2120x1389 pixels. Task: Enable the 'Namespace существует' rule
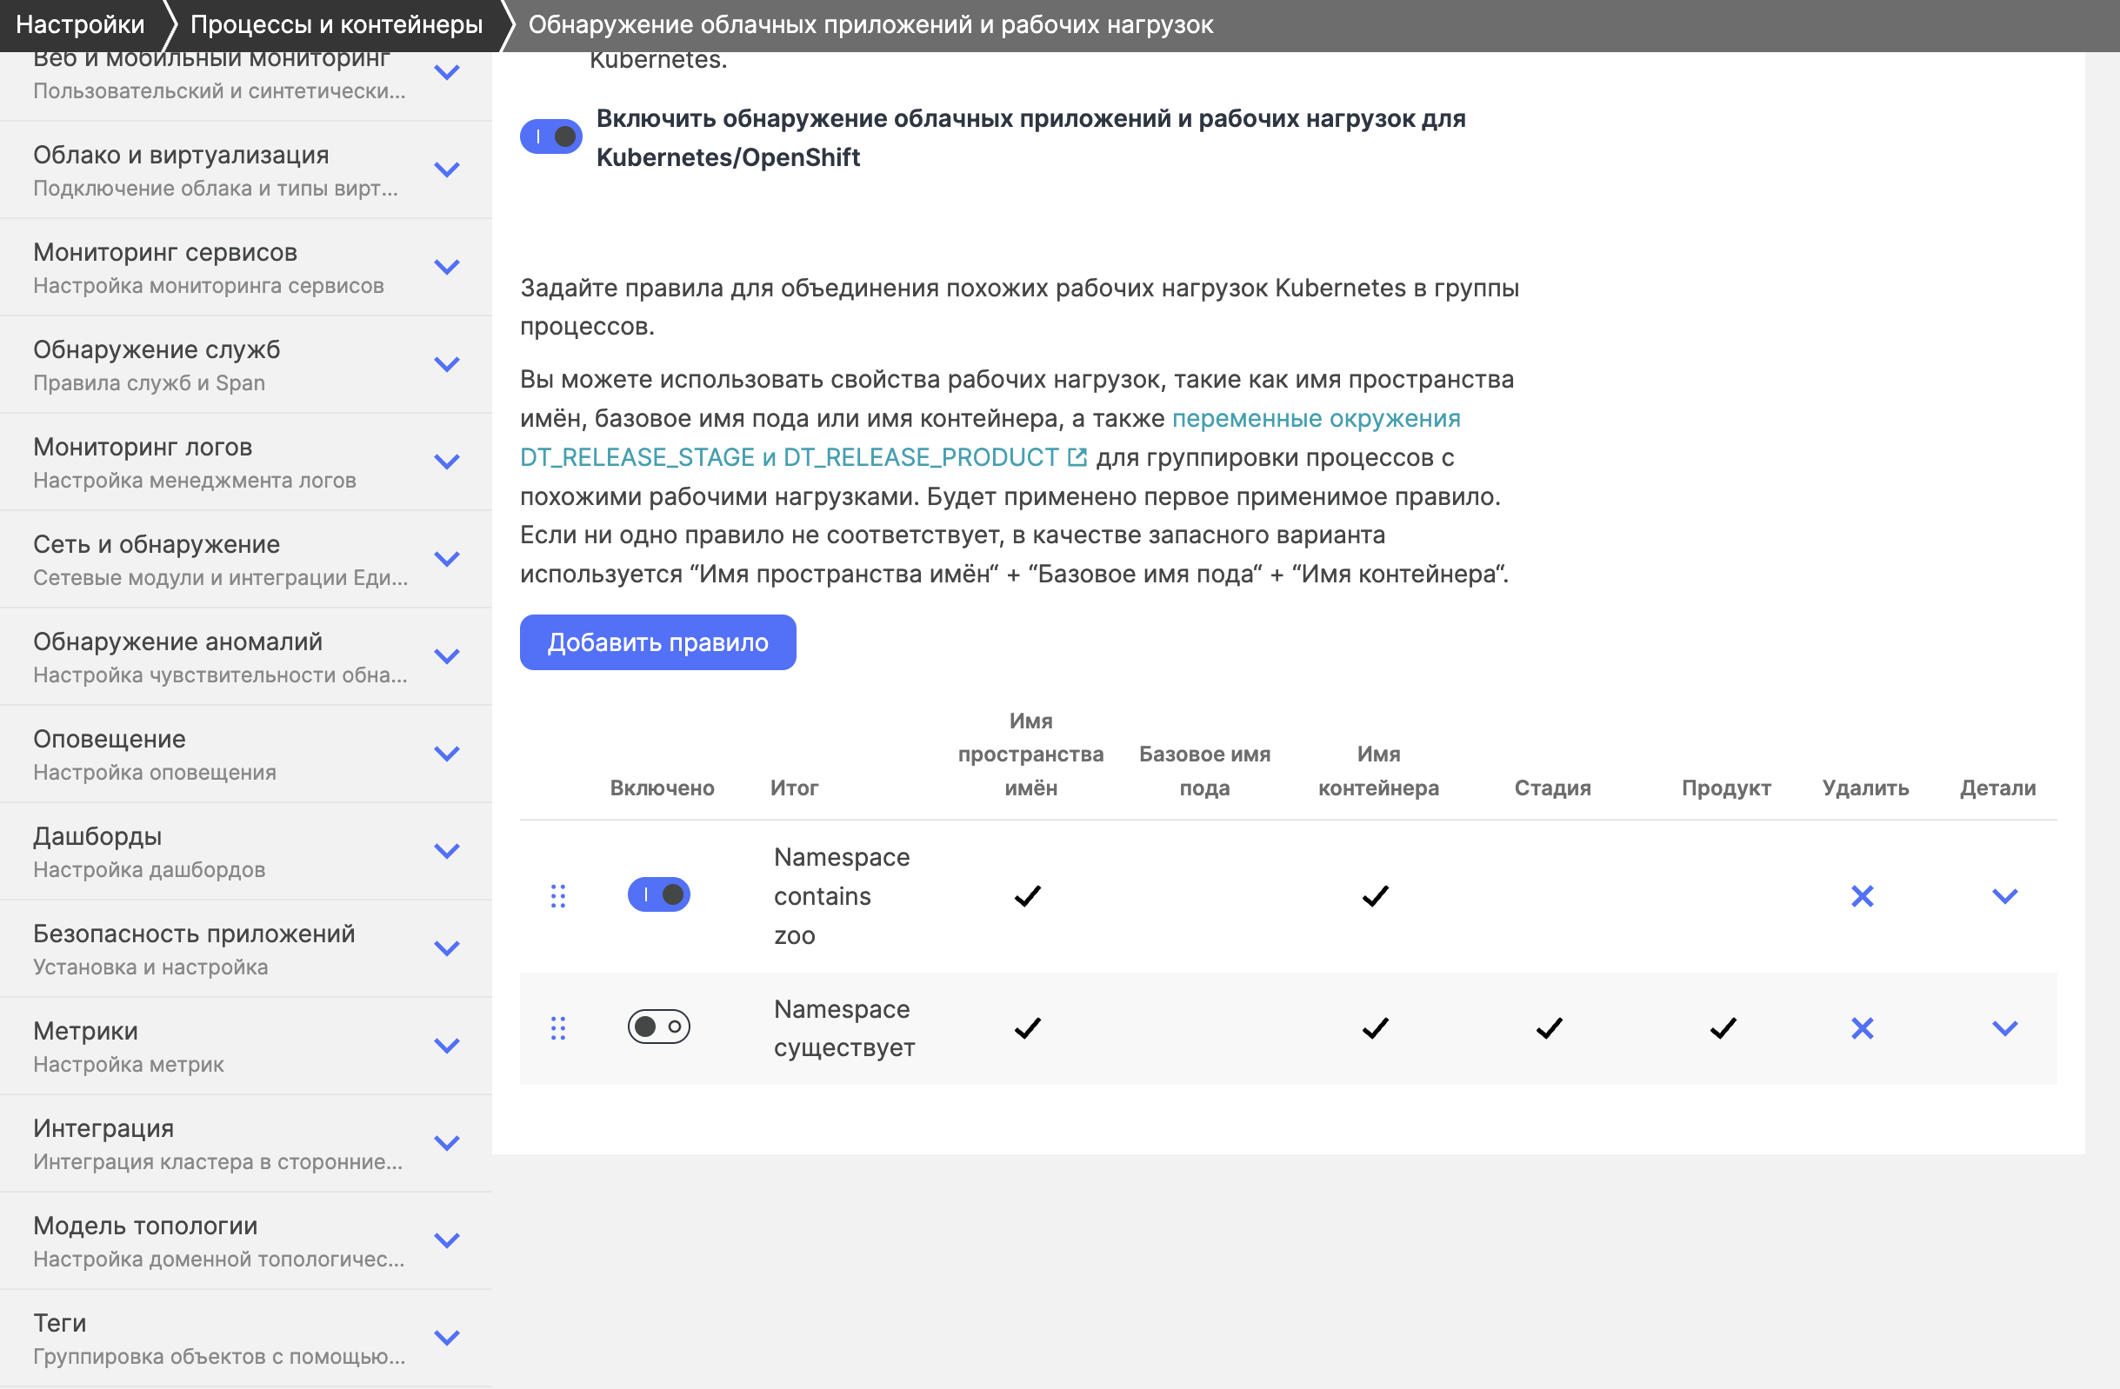(x=659, y=1027)
